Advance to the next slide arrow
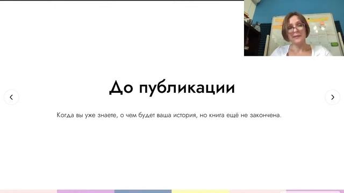The width and height of the screenshot is (344, 193). pyautogui.click(x=333, y=97)
